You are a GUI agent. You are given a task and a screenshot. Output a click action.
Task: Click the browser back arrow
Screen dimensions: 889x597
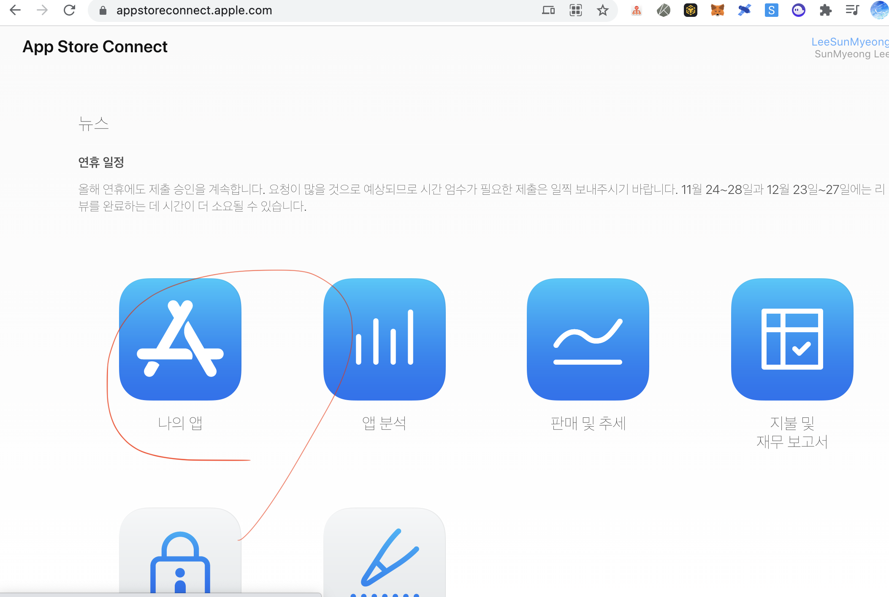click(15, 10)
